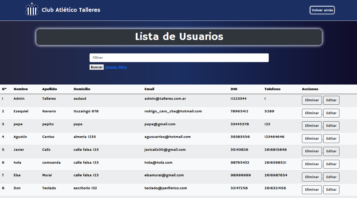
Task: Click phone number 2616987654
Action: point(276,175)
